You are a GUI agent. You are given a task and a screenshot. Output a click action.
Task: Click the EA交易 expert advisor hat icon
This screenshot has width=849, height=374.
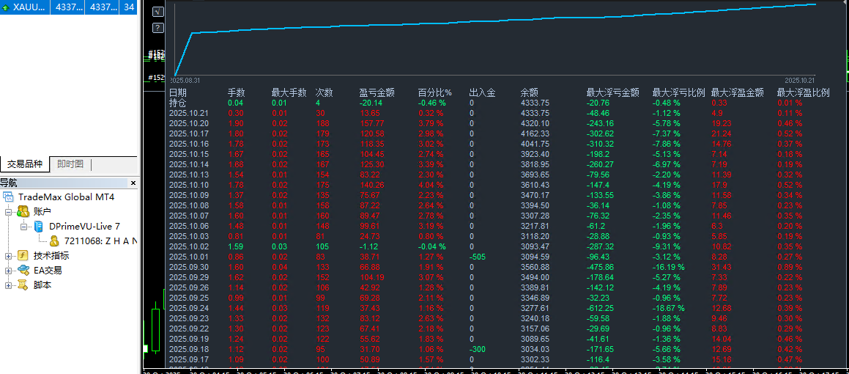tap(23, 270)
